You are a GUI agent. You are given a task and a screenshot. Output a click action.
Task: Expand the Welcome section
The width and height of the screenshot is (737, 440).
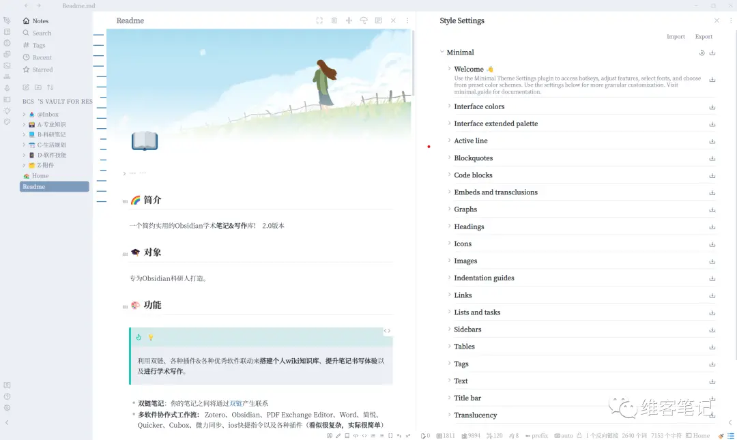[x=449, y=69]
